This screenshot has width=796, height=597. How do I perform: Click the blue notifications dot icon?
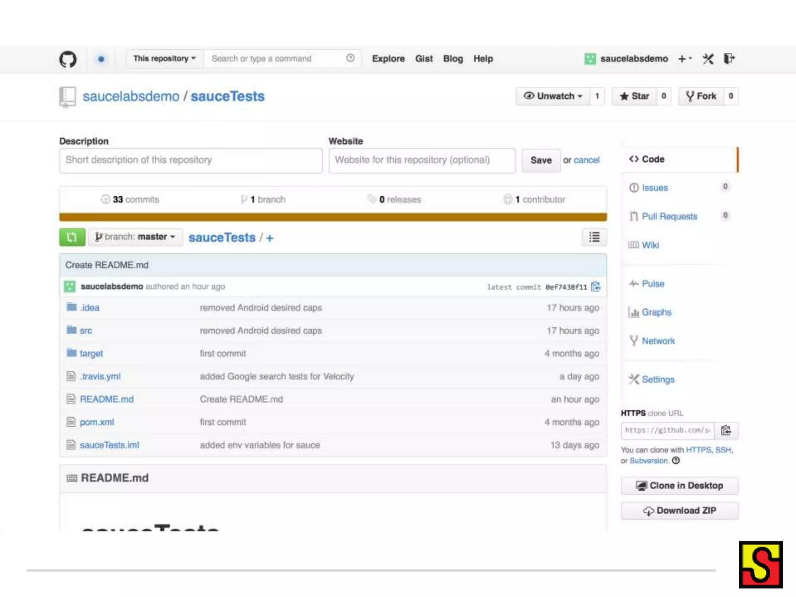(x=101, y=59)
